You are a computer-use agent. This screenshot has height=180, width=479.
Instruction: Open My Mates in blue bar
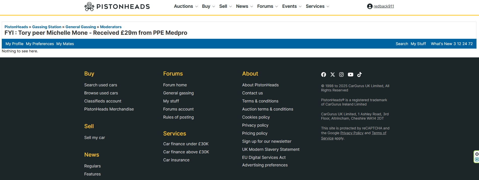pyautogui.click(x=65, y=44)
